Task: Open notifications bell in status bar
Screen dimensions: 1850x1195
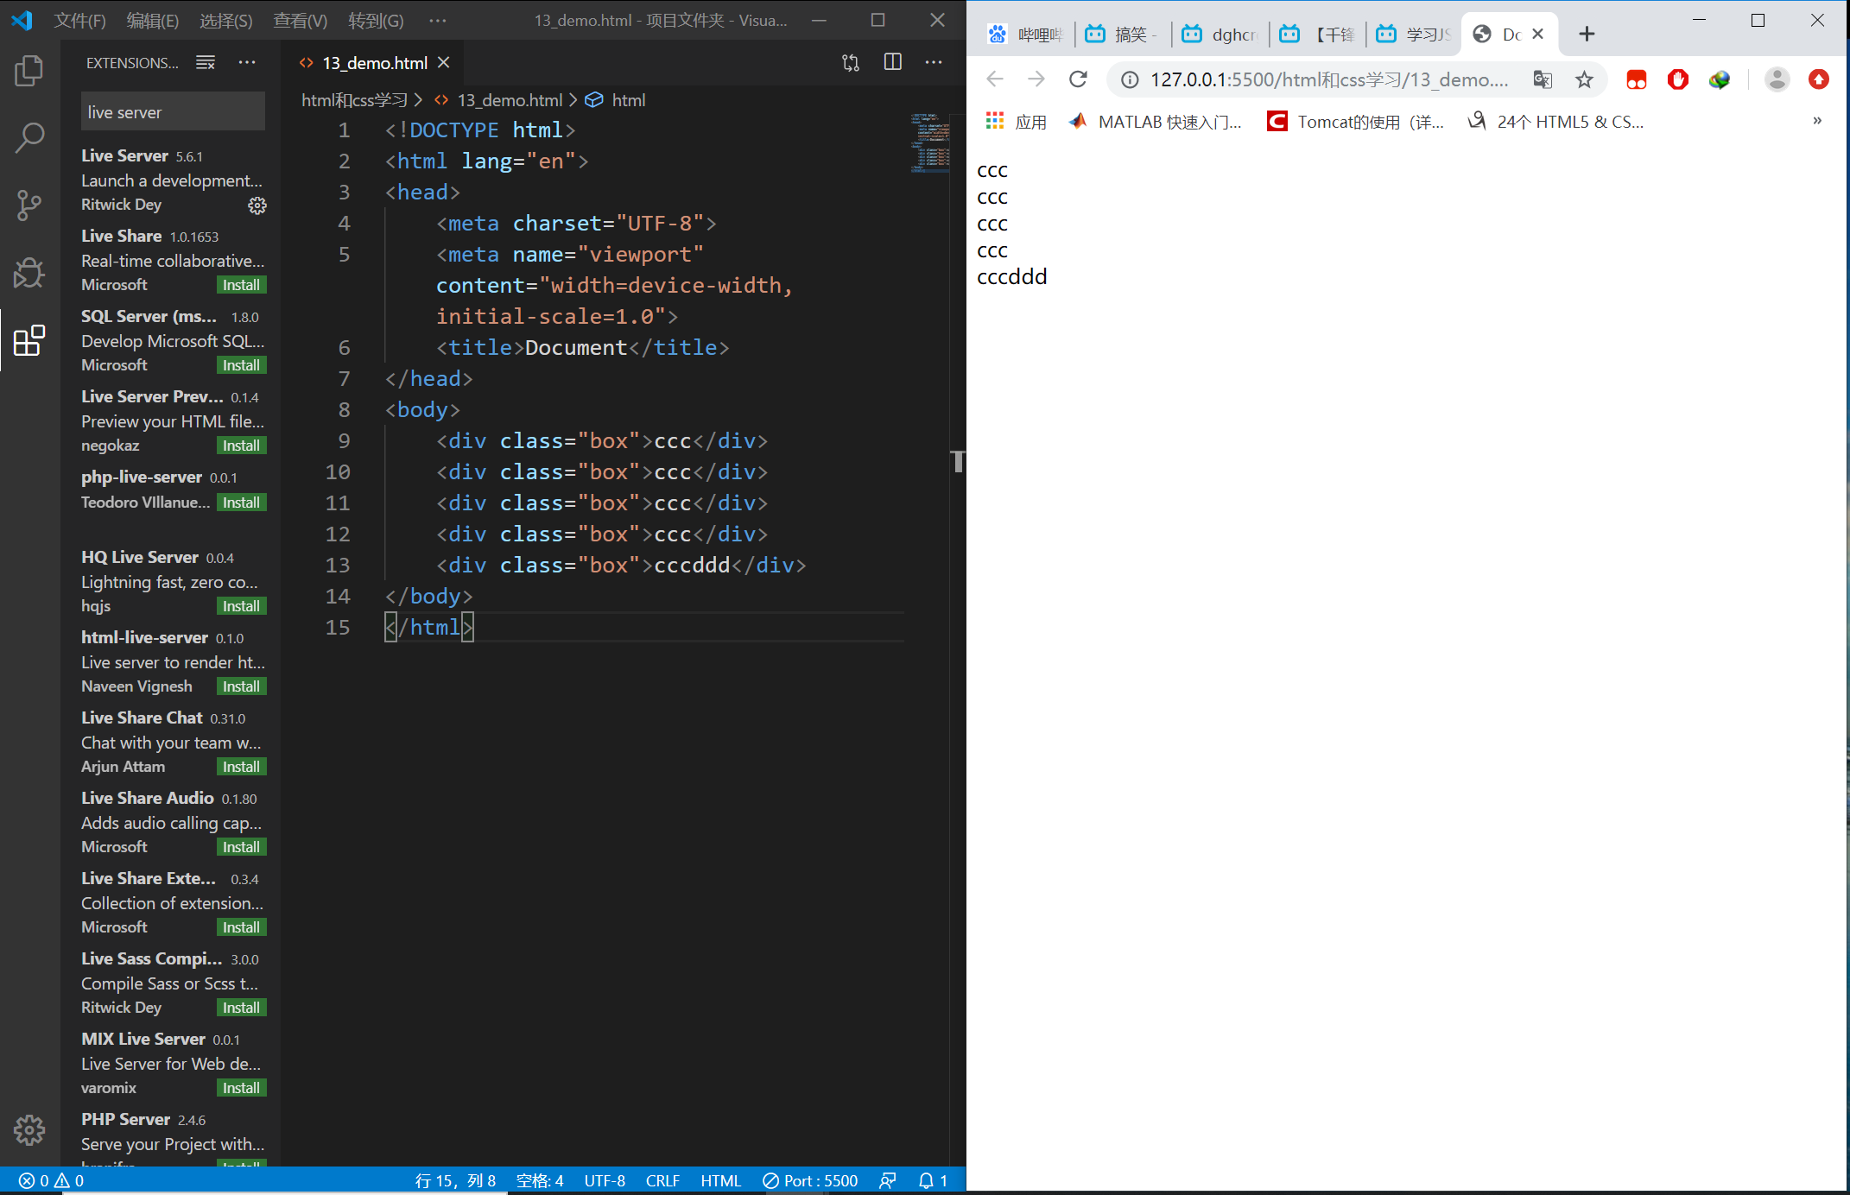Action: (927, 1180)
